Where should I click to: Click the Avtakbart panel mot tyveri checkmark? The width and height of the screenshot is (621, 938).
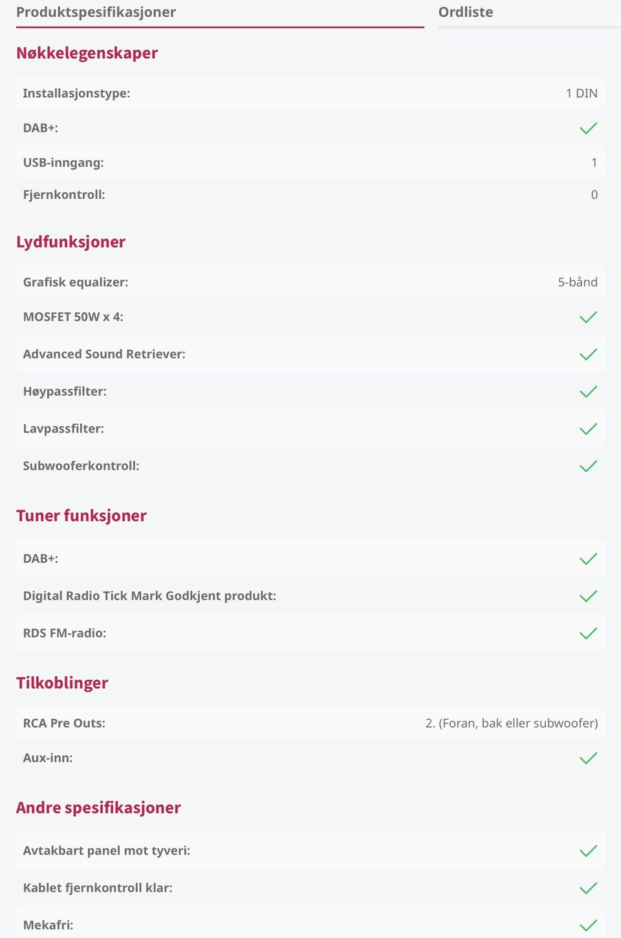pyautogui.click(x=588, y=851)
